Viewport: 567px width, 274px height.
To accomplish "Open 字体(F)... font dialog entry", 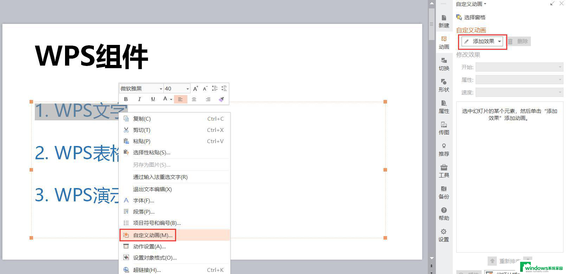I will [x=175, y=200].
